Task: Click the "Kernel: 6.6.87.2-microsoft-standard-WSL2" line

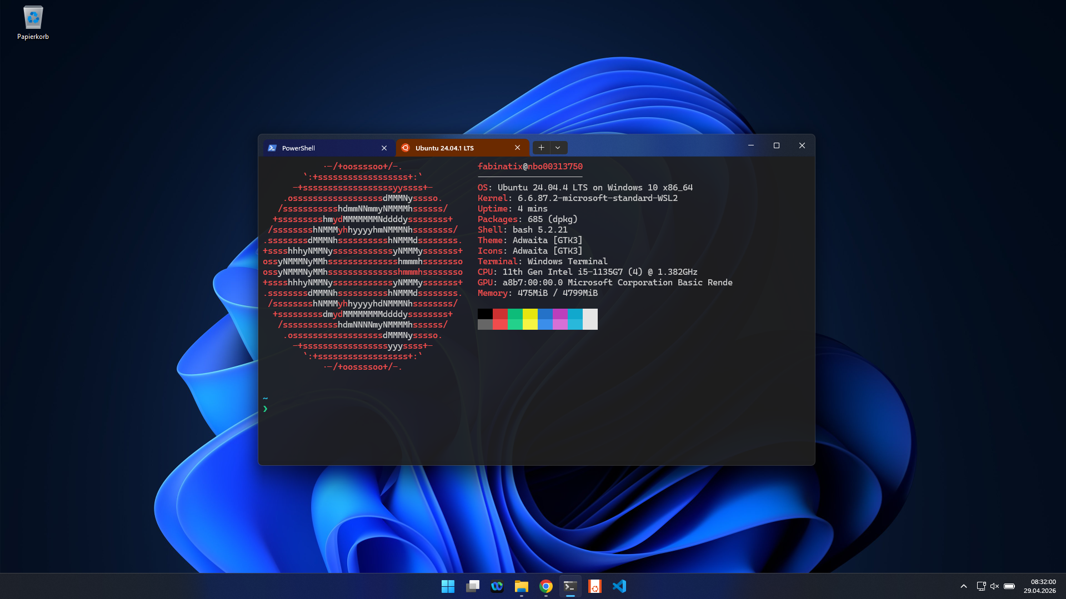Action: (578, 198)
